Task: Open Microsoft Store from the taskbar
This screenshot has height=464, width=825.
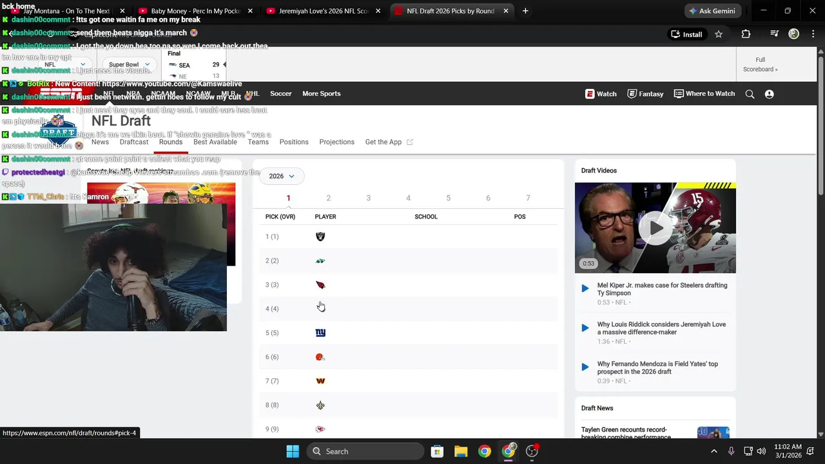Action: click(x=437, y=451)
